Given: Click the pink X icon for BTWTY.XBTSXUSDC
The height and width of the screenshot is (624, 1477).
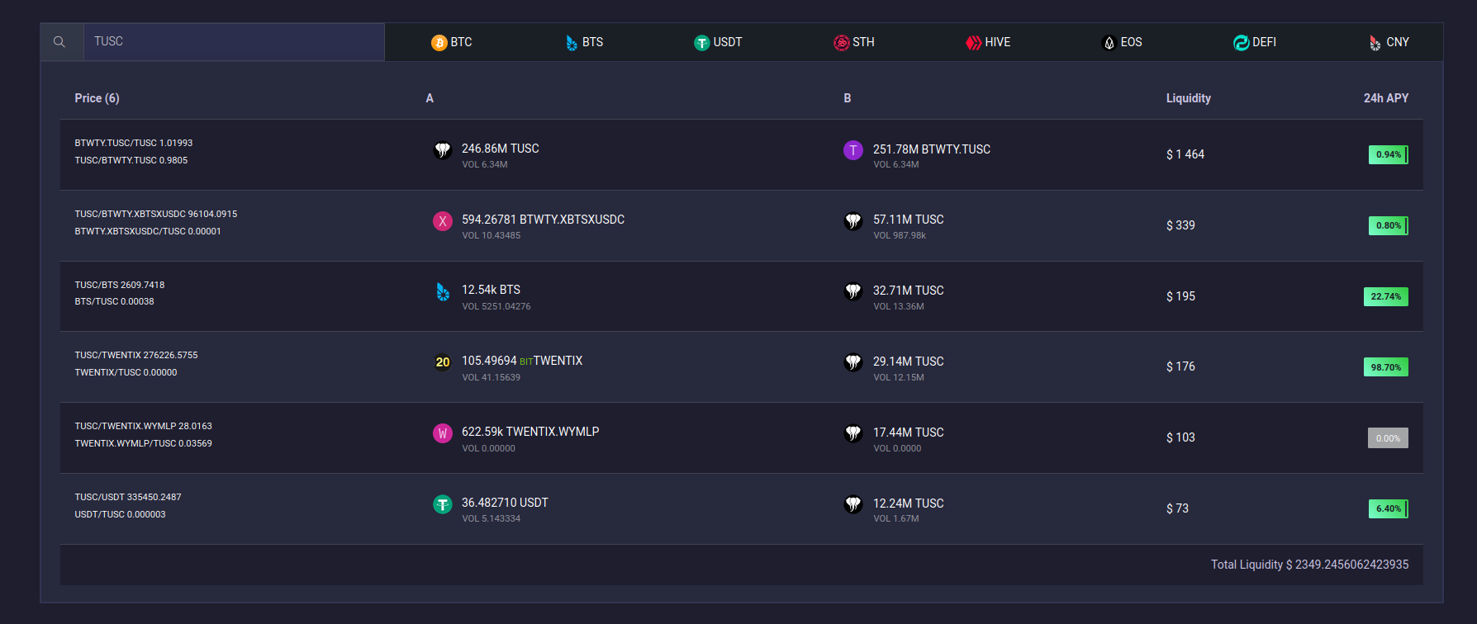Looking at the screenshot, I should [443, 221].
